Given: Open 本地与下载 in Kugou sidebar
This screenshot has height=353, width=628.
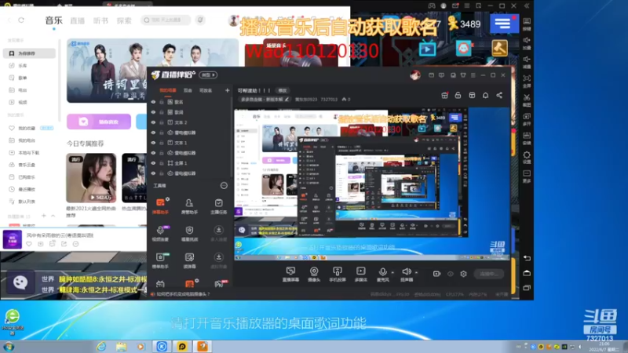Looking at the screenshot, I should [x=29, y=153].
